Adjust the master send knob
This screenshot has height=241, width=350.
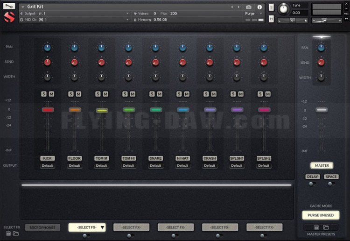pos(321,63)
